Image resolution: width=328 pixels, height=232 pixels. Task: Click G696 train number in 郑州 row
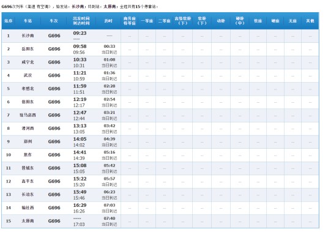click(54, 141)
